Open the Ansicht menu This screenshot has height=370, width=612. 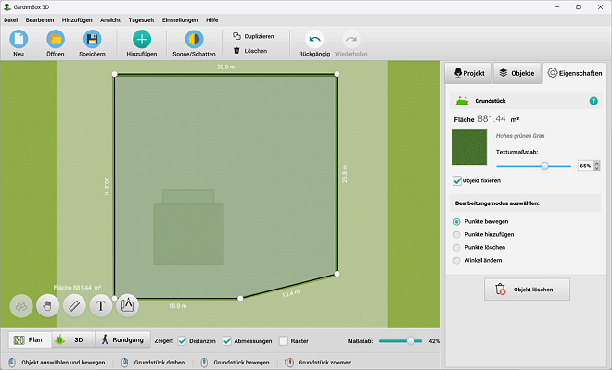click(110, 19)
